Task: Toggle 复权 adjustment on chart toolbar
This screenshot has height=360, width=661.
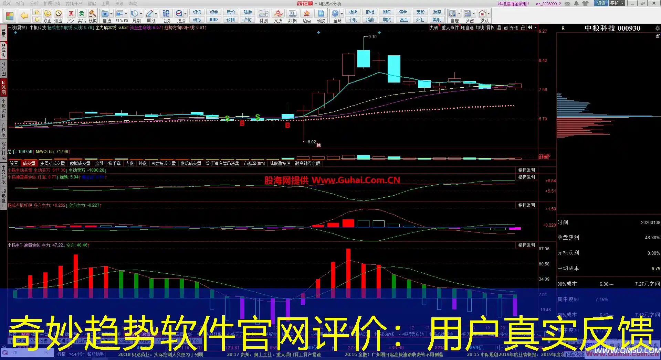Action: click(490, 28)
